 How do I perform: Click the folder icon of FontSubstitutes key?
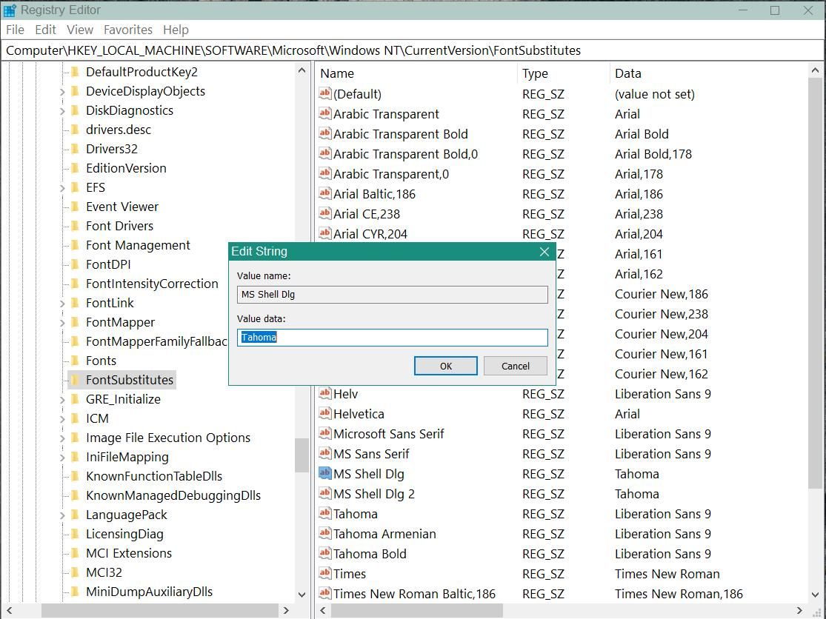[x=76, y=380]
